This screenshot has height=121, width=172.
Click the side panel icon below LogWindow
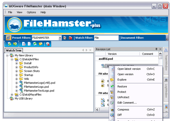(x=166, y=107)
